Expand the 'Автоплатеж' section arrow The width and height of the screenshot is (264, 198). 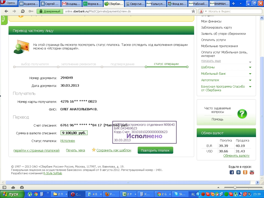250,80
